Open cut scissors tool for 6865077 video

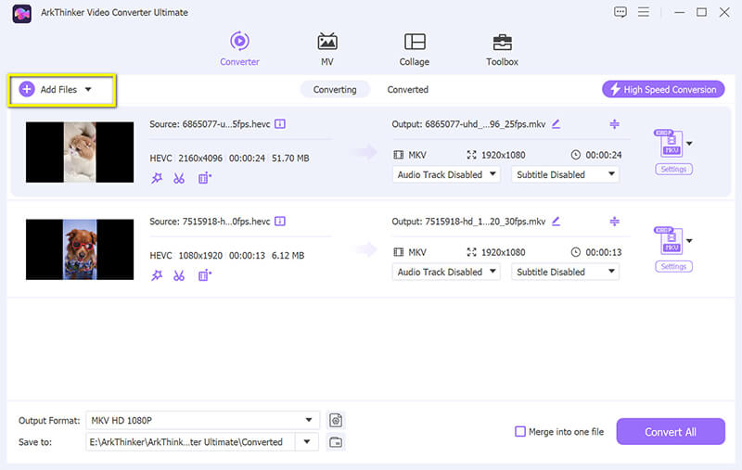point(179,178)
